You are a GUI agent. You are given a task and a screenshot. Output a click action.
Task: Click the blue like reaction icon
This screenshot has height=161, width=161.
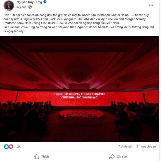(6, 147)
